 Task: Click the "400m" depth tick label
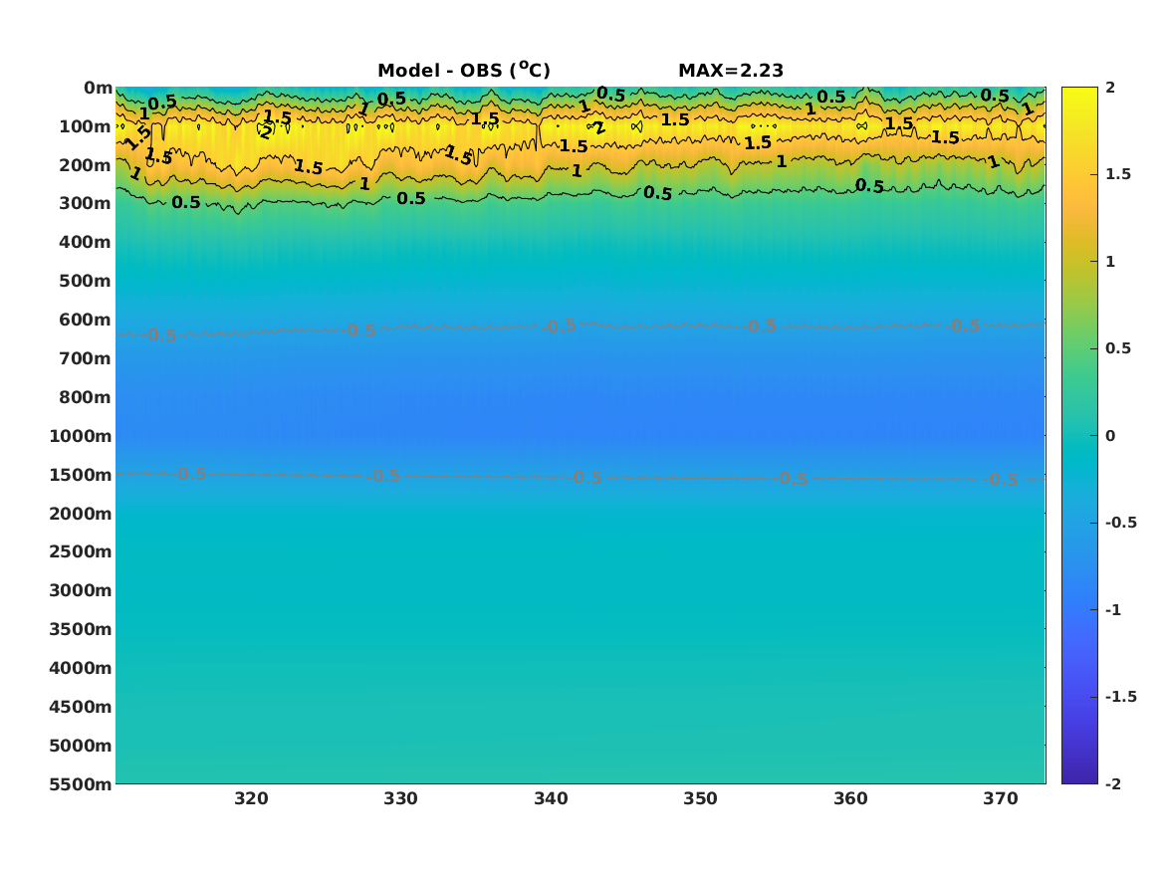click(86, 242)
